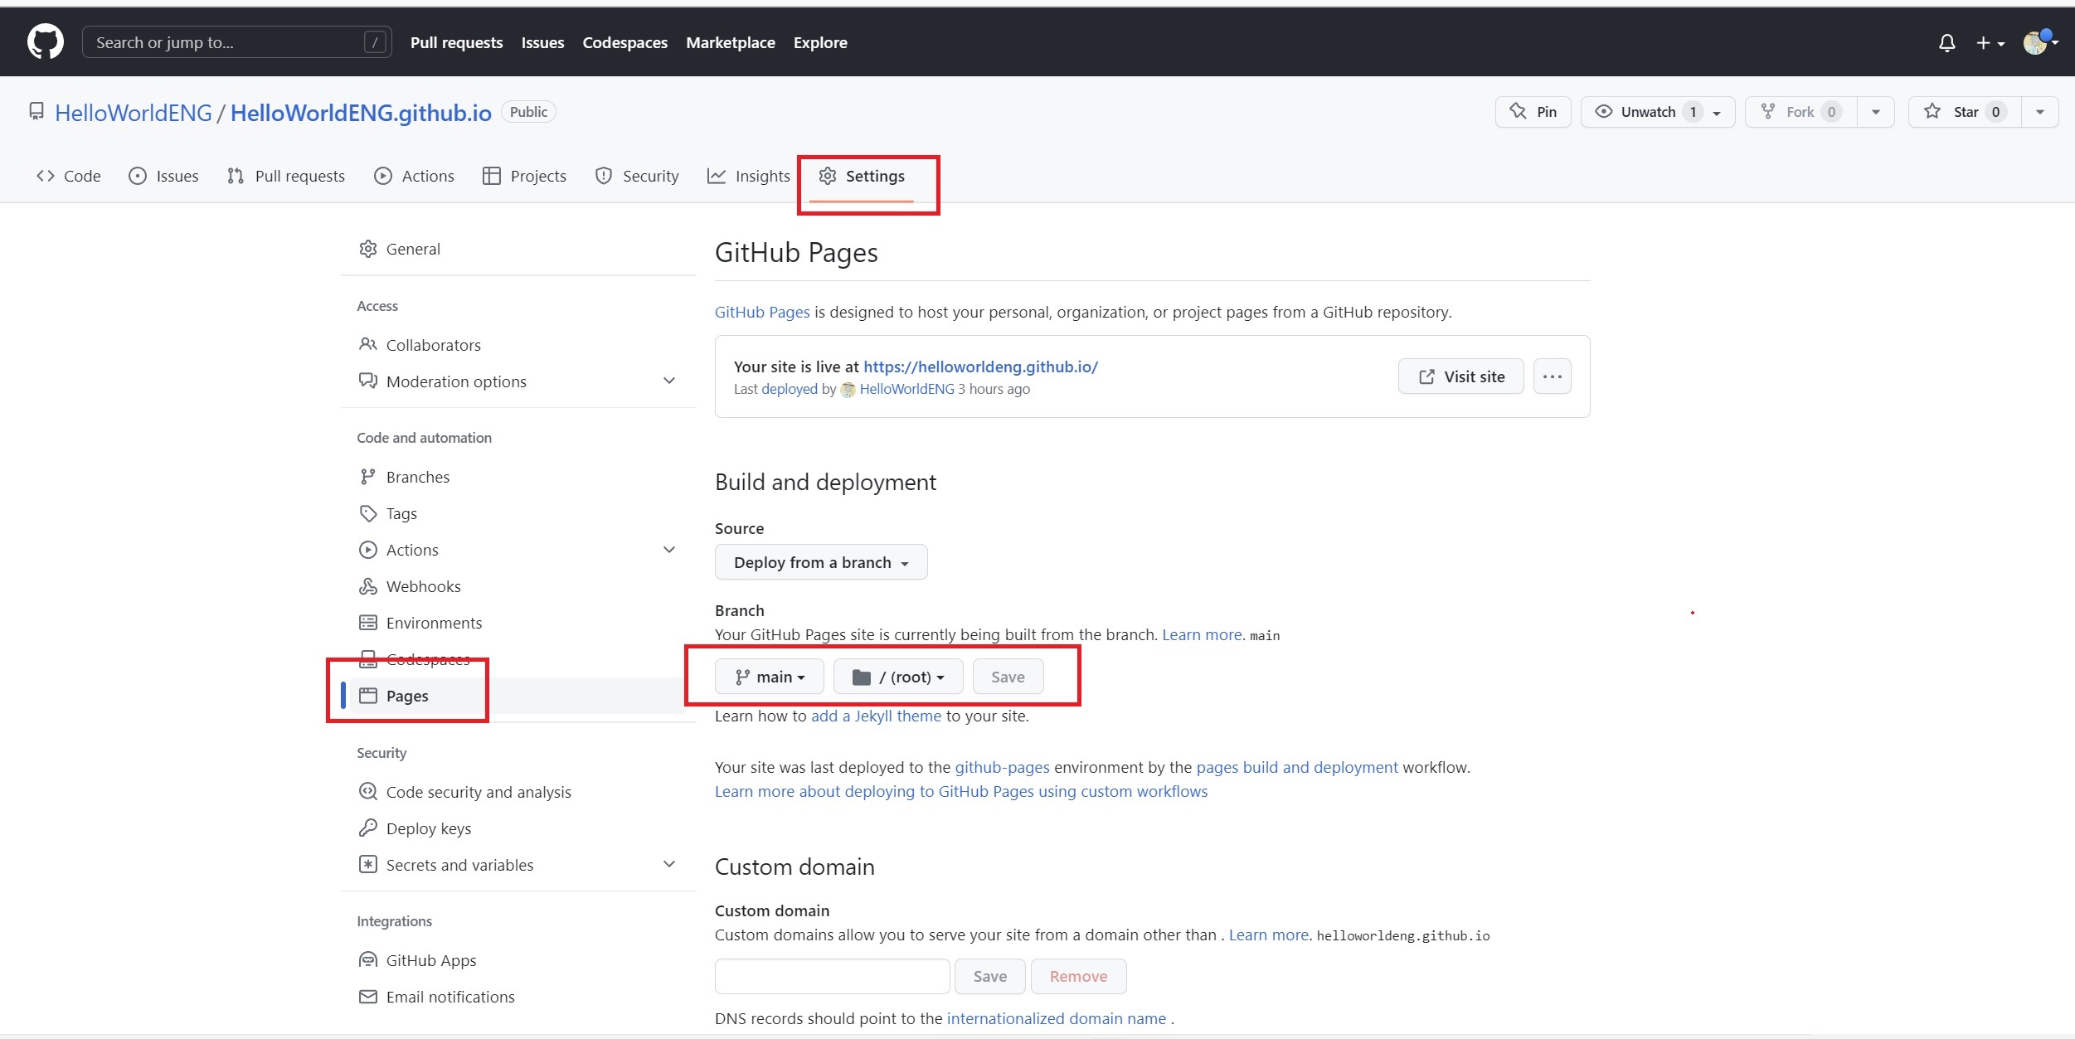Switch to the Insights tab
The height and width of the screenshot is (1039, 2075).
pyautogui.click(x=749, y=176)
